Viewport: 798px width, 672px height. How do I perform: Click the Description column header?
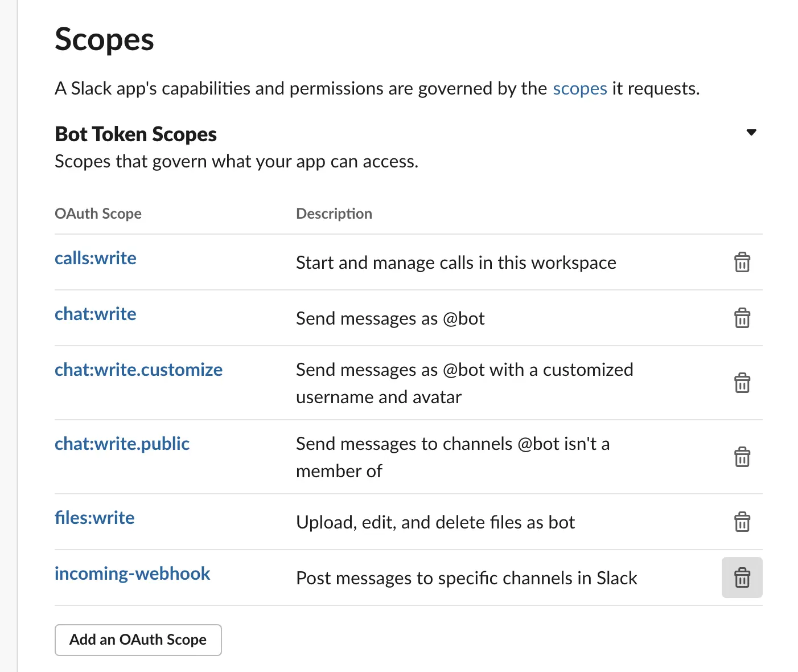[334, 214]
